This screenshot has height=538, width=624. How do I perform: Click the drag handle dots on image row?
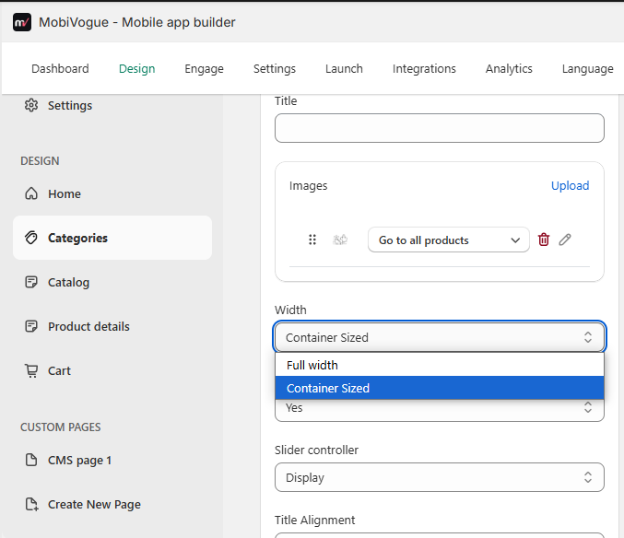click(312, 240)
